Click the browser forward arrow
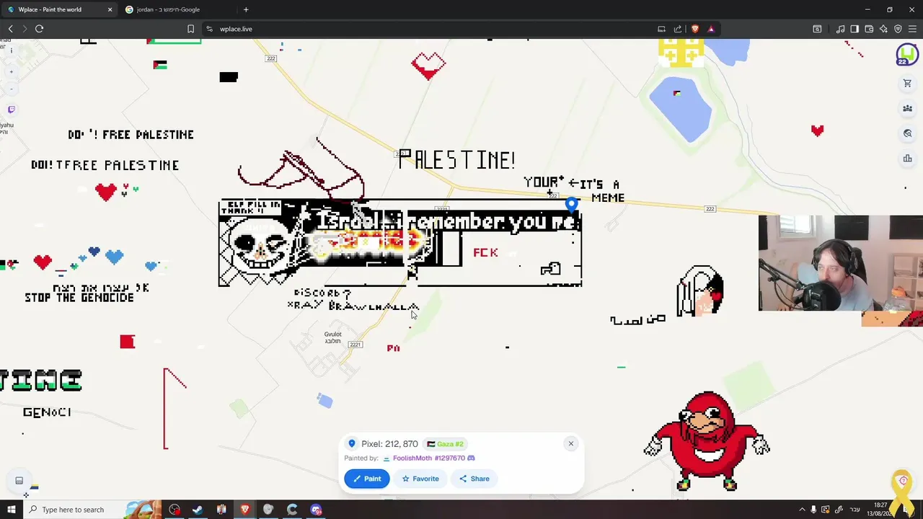This screenshot has height=519, width=923. (x=25, y=29)
